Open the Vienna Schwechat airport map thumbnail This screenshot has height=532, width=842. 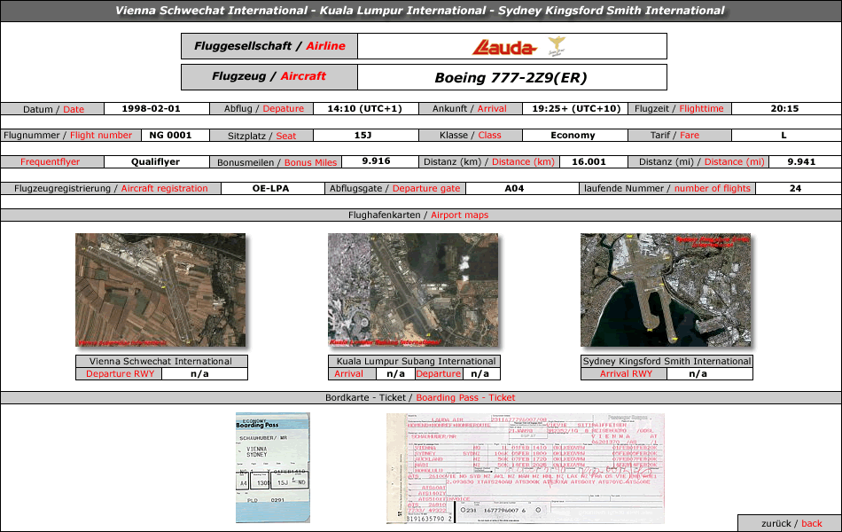click(x=160, y=290)
